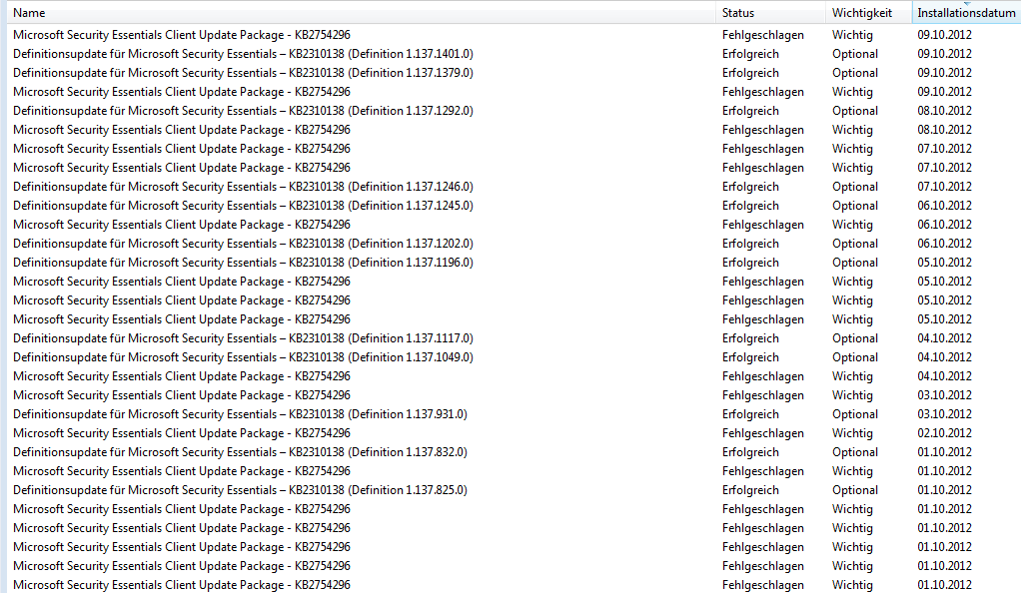Sort updates by the Status column header

point(771,12)
